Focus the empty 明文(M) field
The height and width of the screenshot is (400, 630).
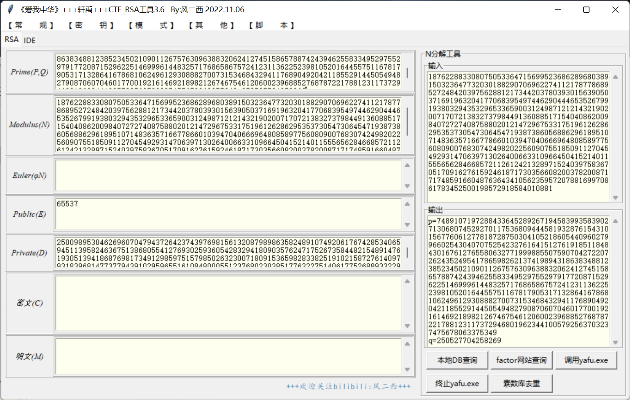click(228, 356)
